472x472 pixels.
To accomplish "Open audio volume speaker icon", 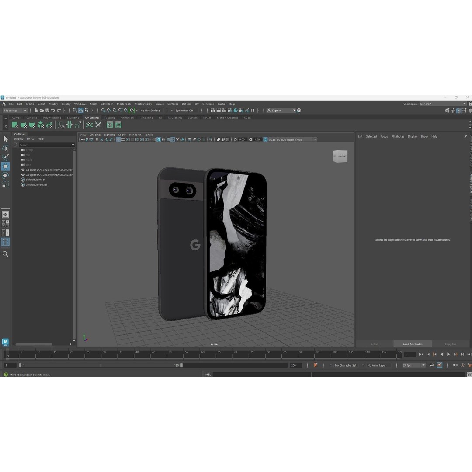I will [x=455, y=365].
